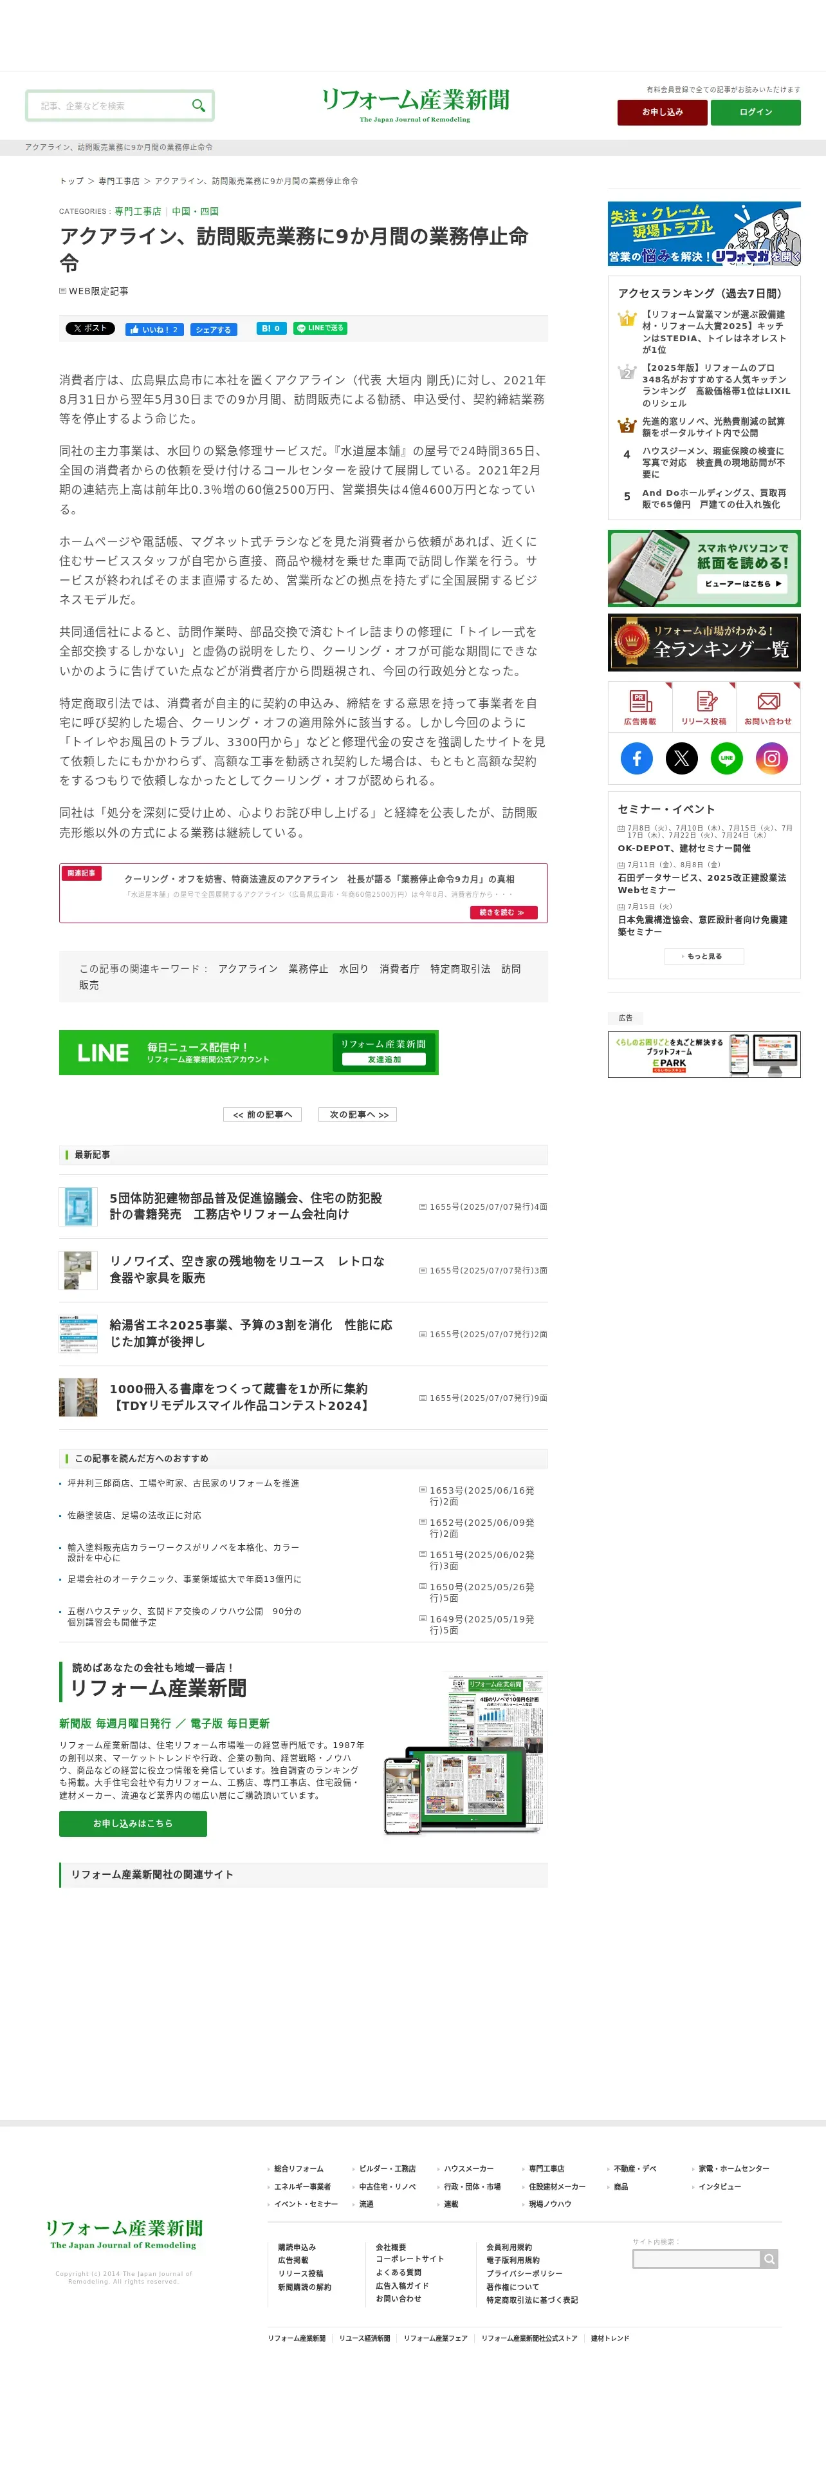Click the 広告掲載 icon

coord(639,707)
